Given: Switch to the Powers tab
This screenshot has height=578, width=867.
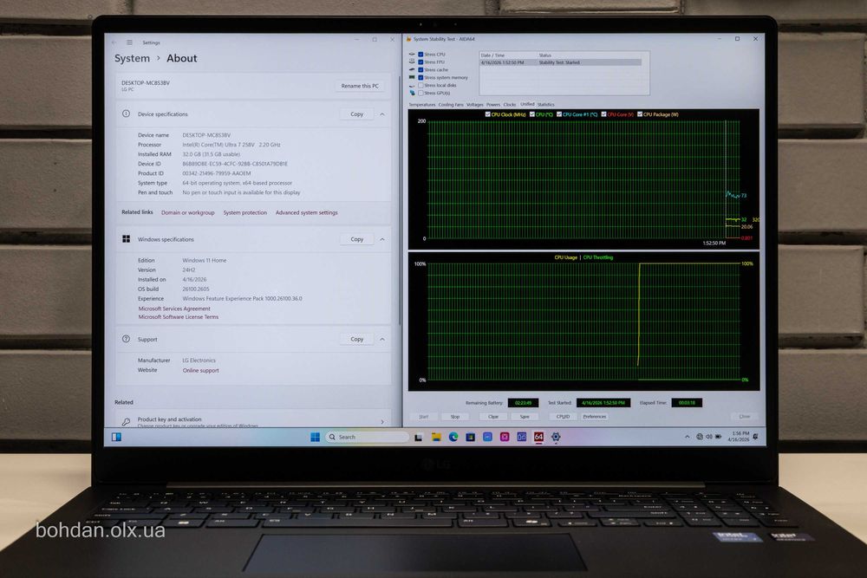Looking at the screenshot, I should point(493,105).
